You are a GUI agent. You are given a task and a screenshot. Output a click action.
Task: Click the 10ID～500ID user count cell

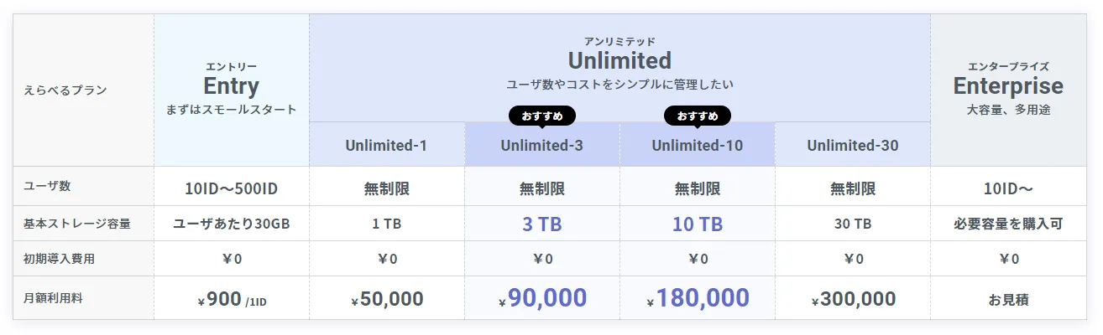click(x=231, y=188)
